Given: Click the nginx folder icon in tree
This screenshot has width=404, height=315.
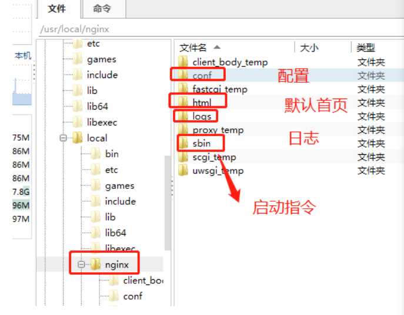Looking at the screenshot, I should pyautogui.click(x=96, y=264).
